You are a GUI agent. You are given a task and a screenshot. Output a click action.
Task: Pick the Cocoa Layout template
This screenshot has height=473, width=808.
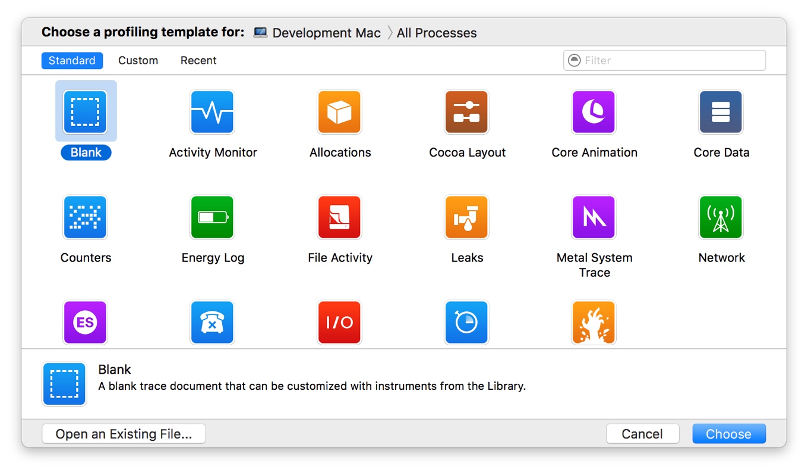coord(466,112)
